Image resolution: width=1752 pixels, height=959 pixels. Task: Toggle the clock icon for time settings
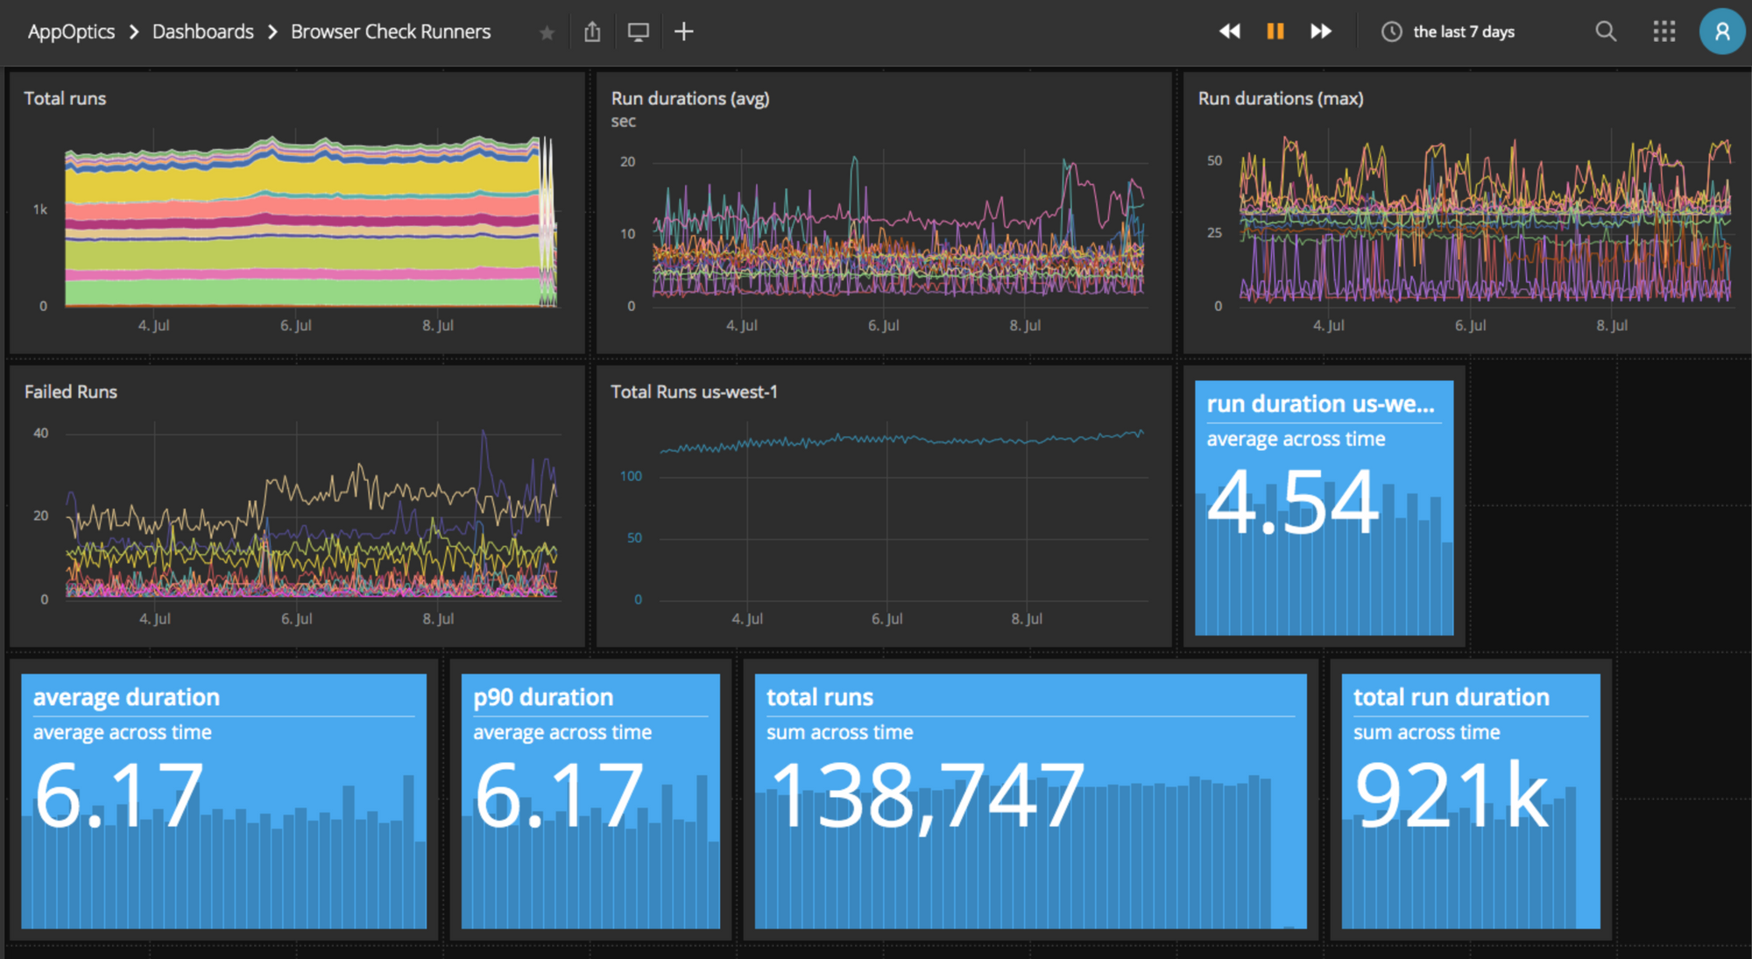tap(1392, 32)
